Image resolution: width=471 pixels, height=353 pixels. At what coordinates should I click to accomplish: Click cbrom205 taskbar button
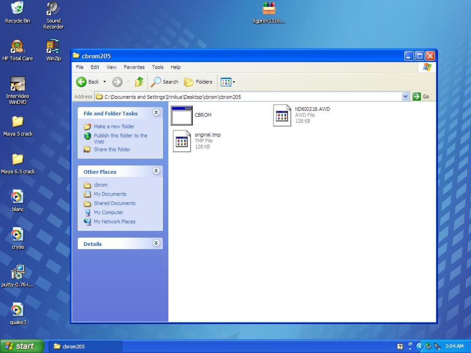pos(86,346)
